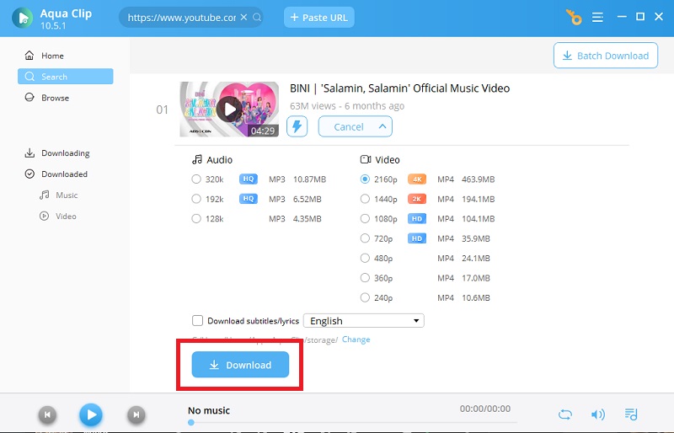Image resolution: width=674 pixels, height=433 pixels.
Task: Select 2160p video quality
Action: [x=365, y=179]
